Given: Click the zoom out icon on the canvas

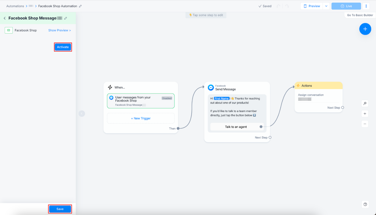Looking at the screenshot, I should tap(365, 124).
